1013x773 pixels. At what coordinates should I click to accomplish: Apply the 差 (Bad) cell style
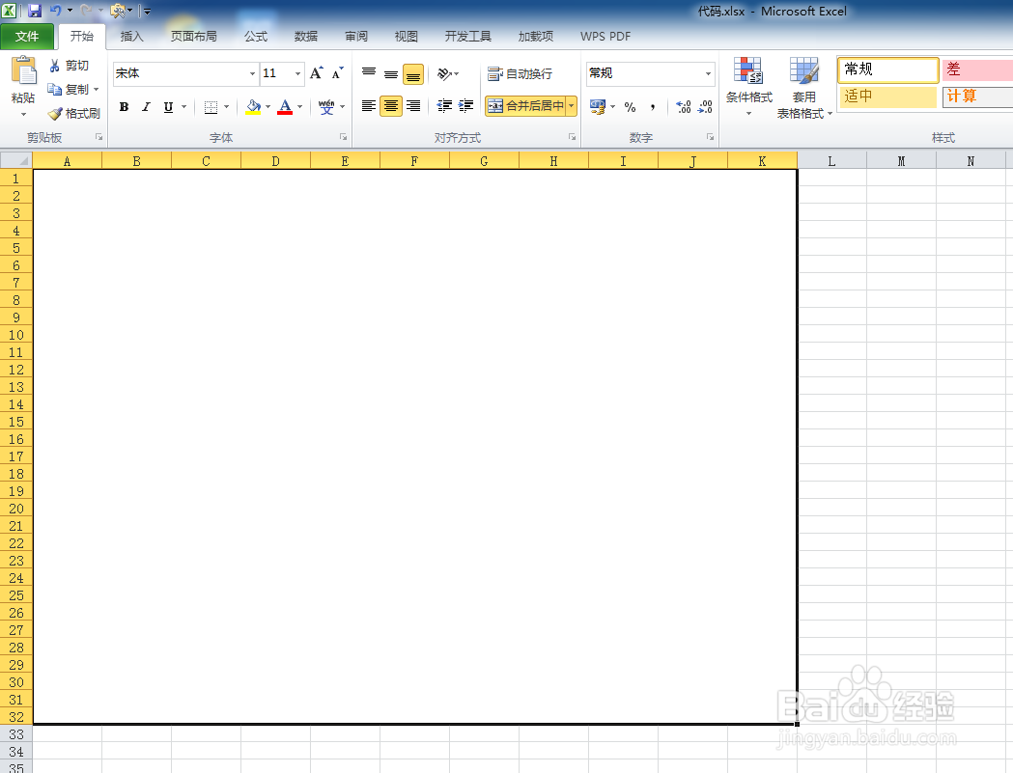tap(977, 69)
